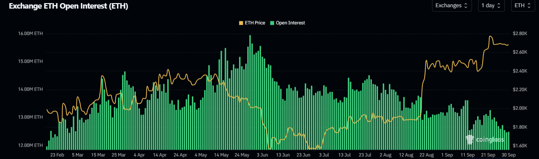Click the 14 May date label
This screenshot has height=159, width=539.
pyautogui.click(x=222, y=155)
